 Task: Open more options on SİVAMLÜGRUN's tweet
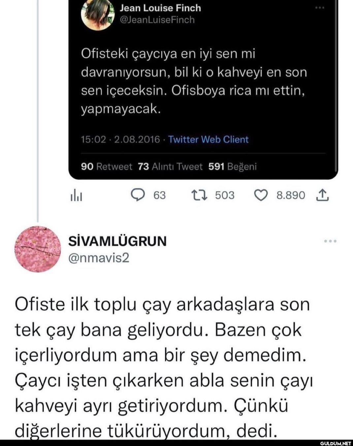pos(330,241)
